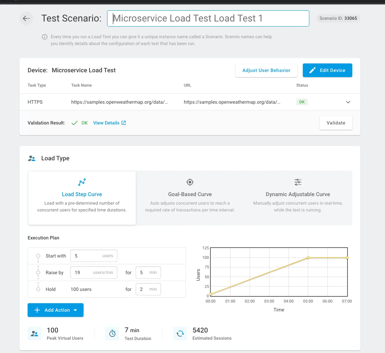Click the Raise by duration minutes field
The width and height of the screenshot is (385, 353).
[x=148, y=273]
